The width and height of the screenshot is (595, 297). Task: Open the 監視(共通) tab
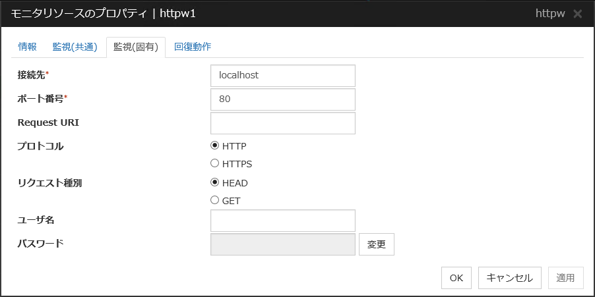click(x=75, y=47)
